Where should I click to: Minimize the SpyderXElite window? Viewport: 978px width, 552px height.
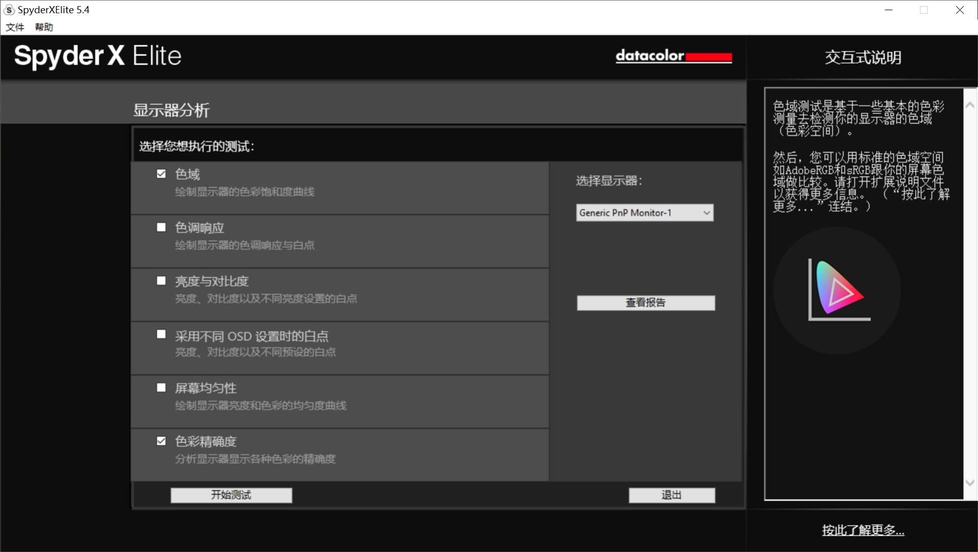coord(889,10)
